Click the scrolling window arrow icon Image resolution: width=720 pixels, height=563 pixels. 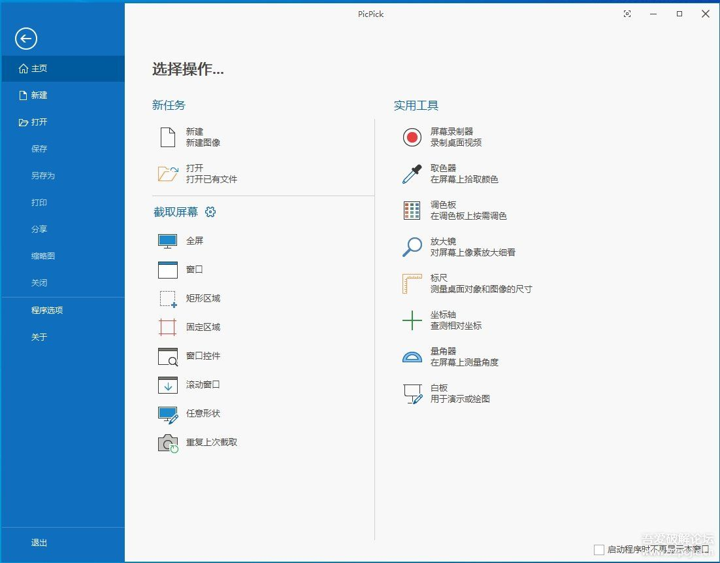[x=168, y=385]
